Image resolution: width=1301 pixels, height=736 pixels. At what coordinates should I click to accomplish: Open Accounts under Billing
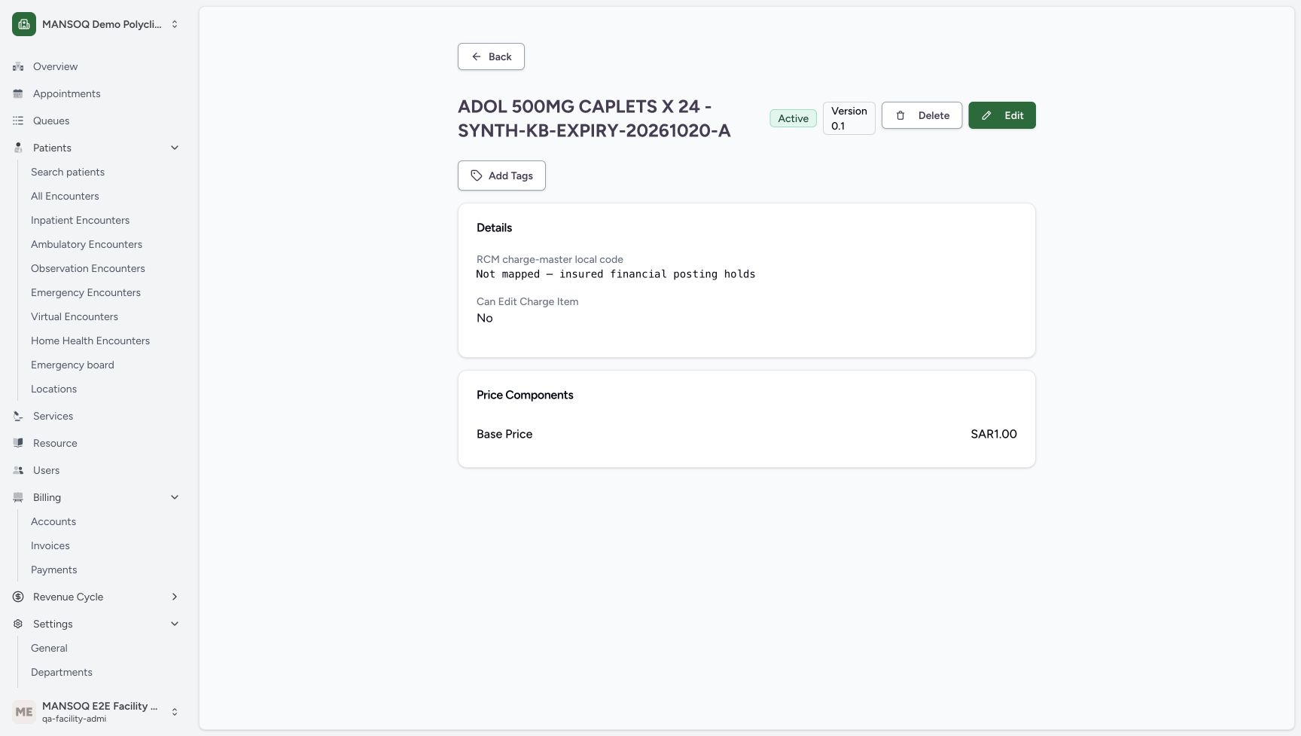(x=53, y=521)
